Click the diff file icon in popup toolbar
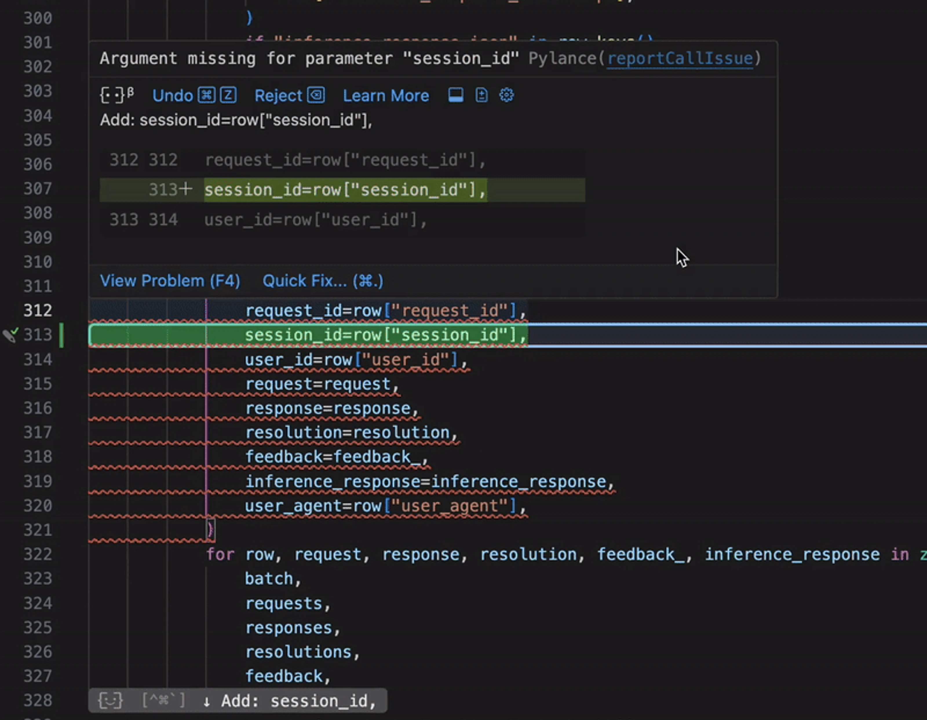The height and width of the screenshot is (720, 927). pyautogui.click(x=481, y=95)
